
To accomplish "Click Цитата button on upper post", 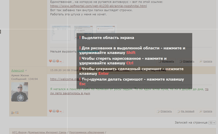I will click(206, 61).
